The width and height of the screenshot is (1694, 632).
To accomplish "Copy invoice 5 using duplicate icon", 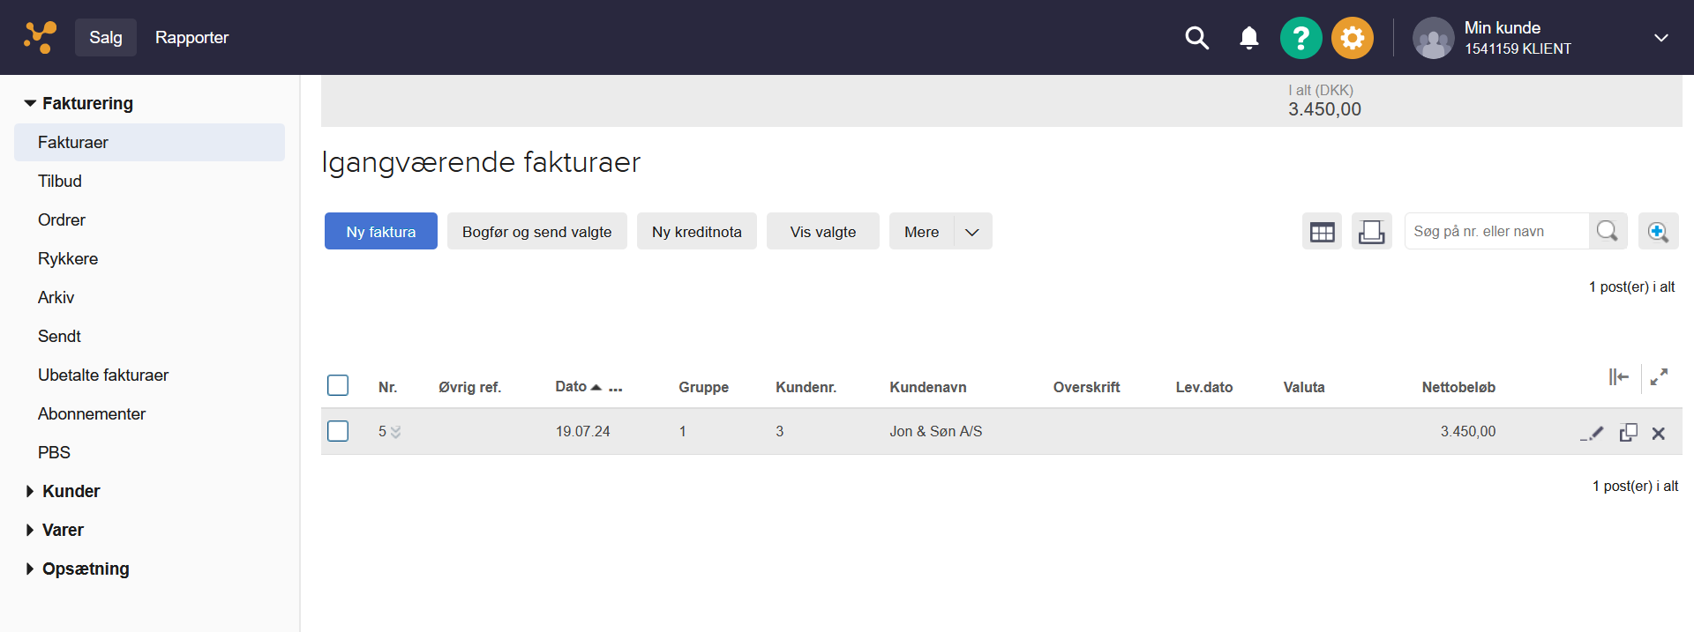I will [1628, 433].
